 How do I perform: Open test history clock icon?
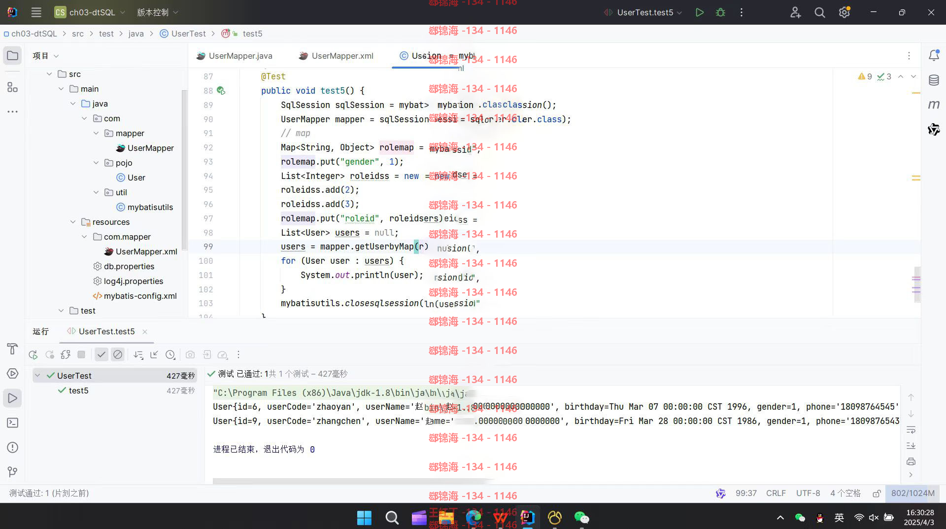pos(170,354)
